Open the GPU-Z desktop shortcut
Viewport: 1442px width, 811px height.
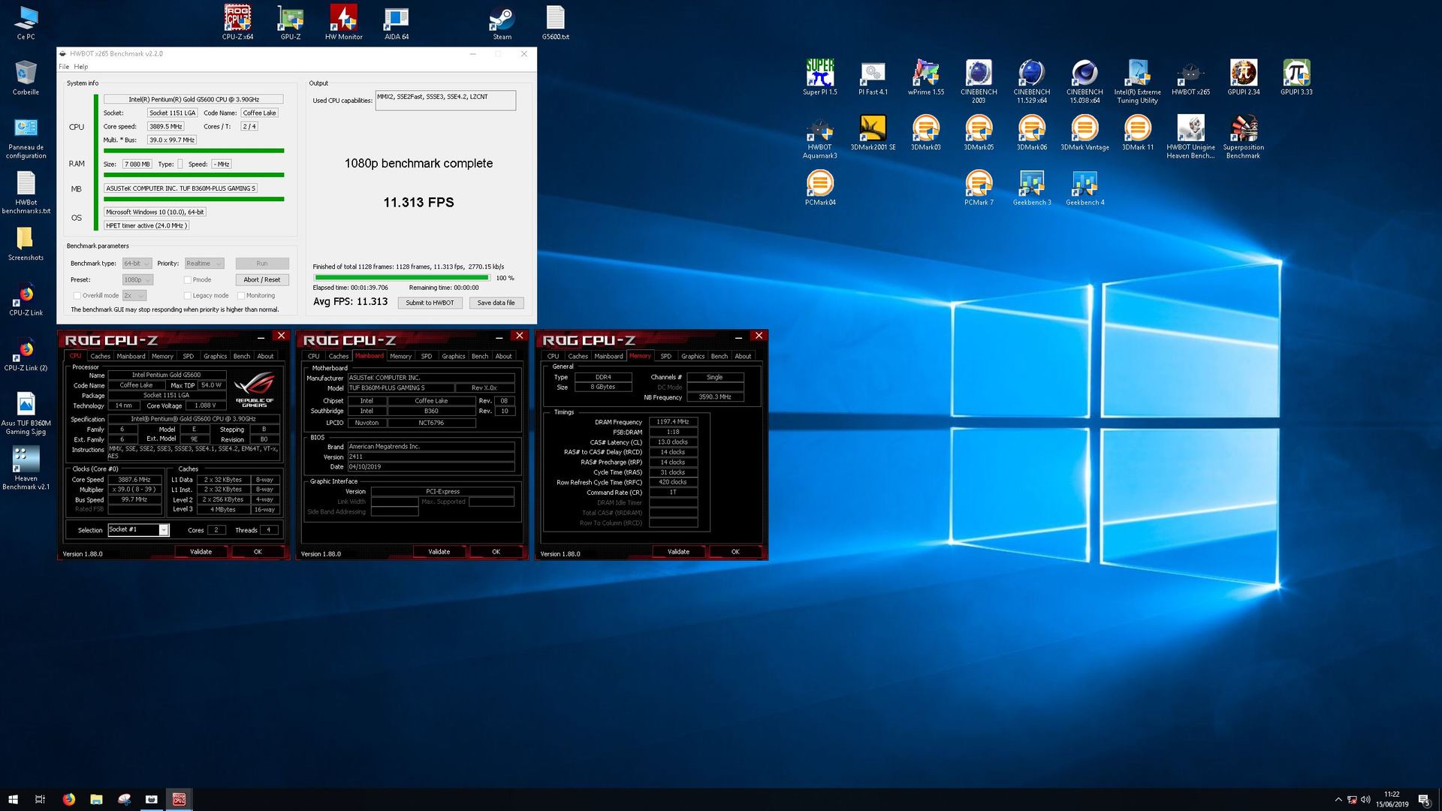pos(291,22)
